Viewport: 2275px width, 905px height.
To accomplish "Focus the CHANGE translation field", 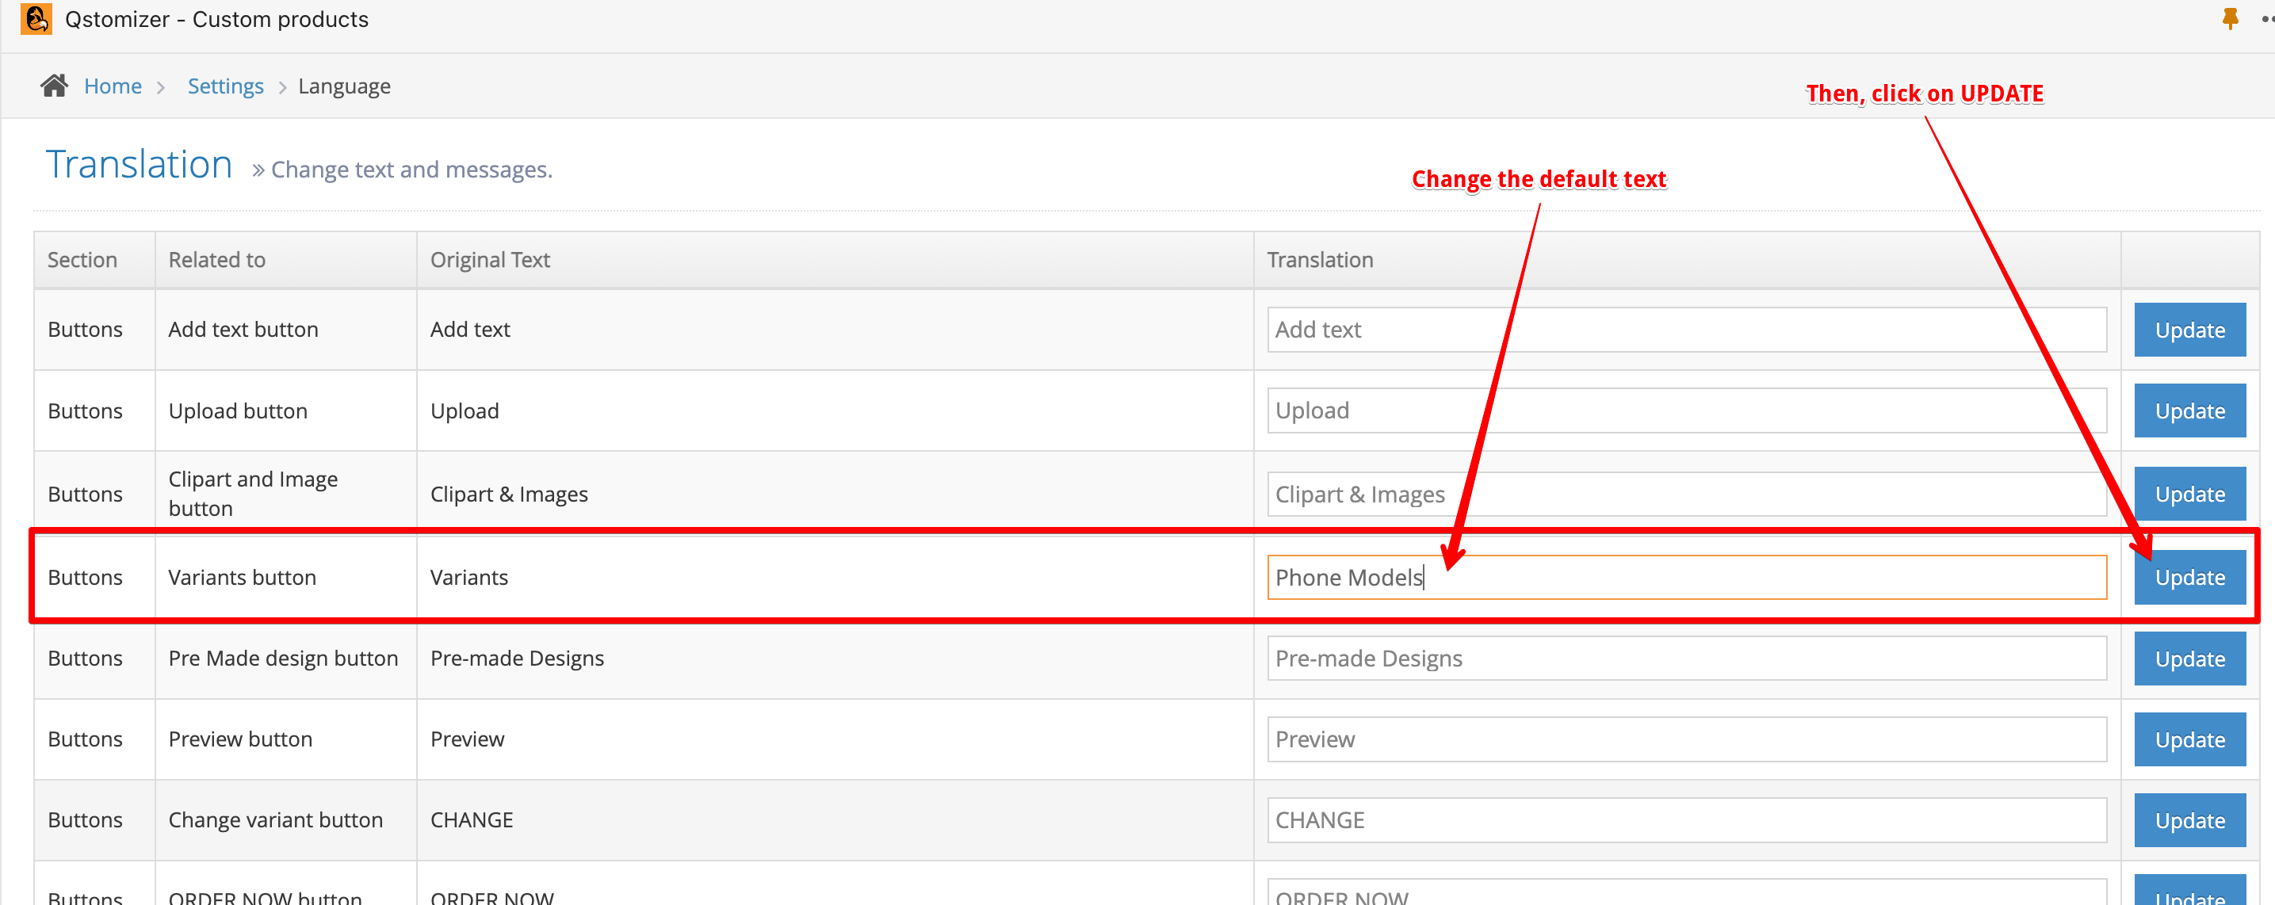I will 1686,820.
